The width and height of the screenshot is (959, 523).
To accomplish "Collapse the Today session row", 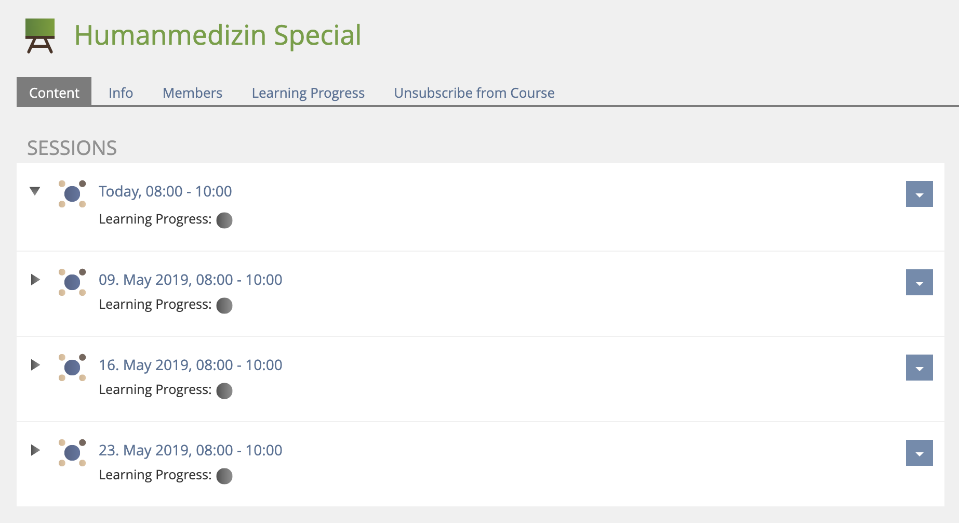I will tap(35, 191).
